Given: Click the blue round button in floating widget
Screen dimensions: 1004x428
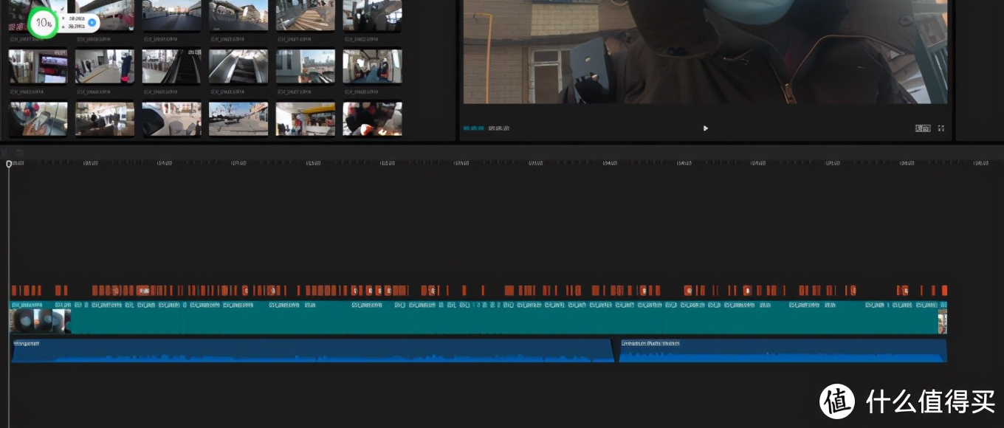Looking at the screenshot, I should coord(92,22).
